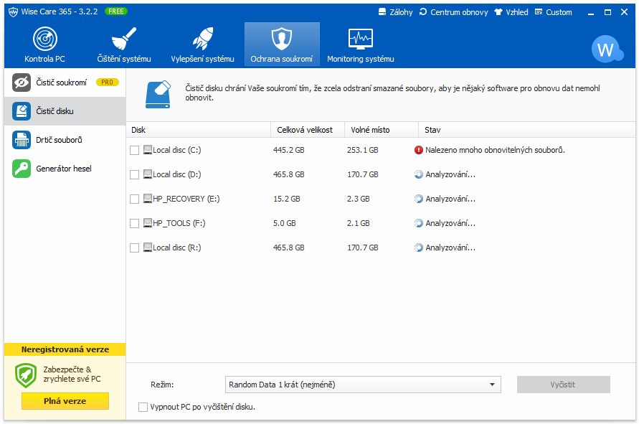
Task: Click the Čistič soukromí eye icon
Action: [x=22, y=83]
